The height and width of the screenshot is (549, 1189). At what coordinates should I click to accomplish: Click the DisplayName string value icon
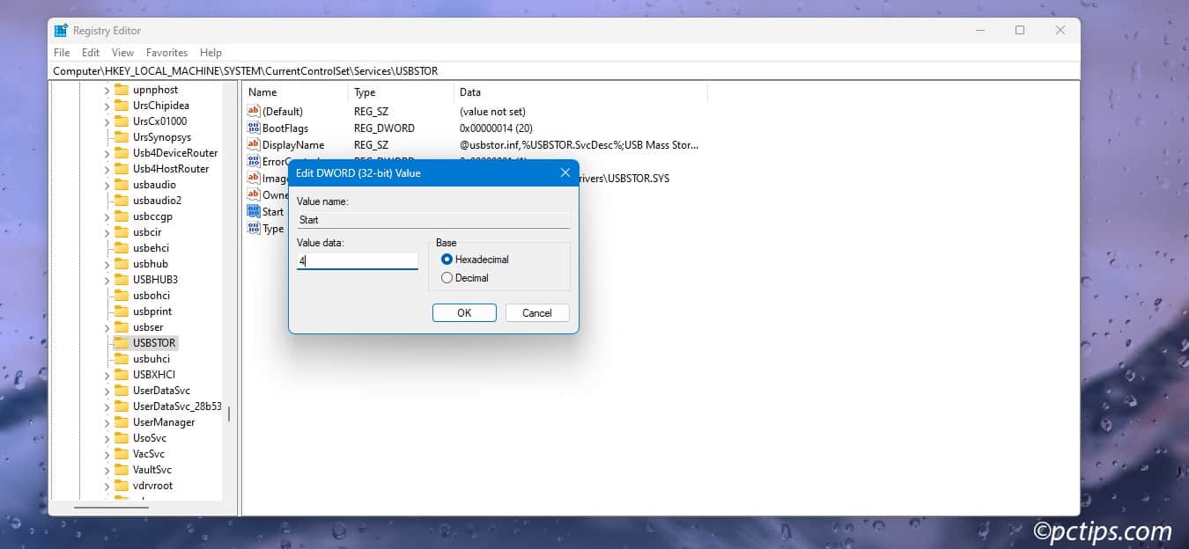(x=254, y=145)
